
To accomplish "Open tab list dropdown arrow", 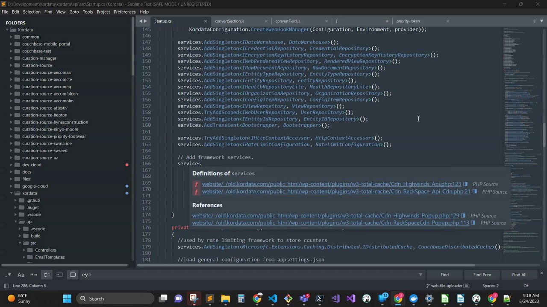I will (541, 21).
